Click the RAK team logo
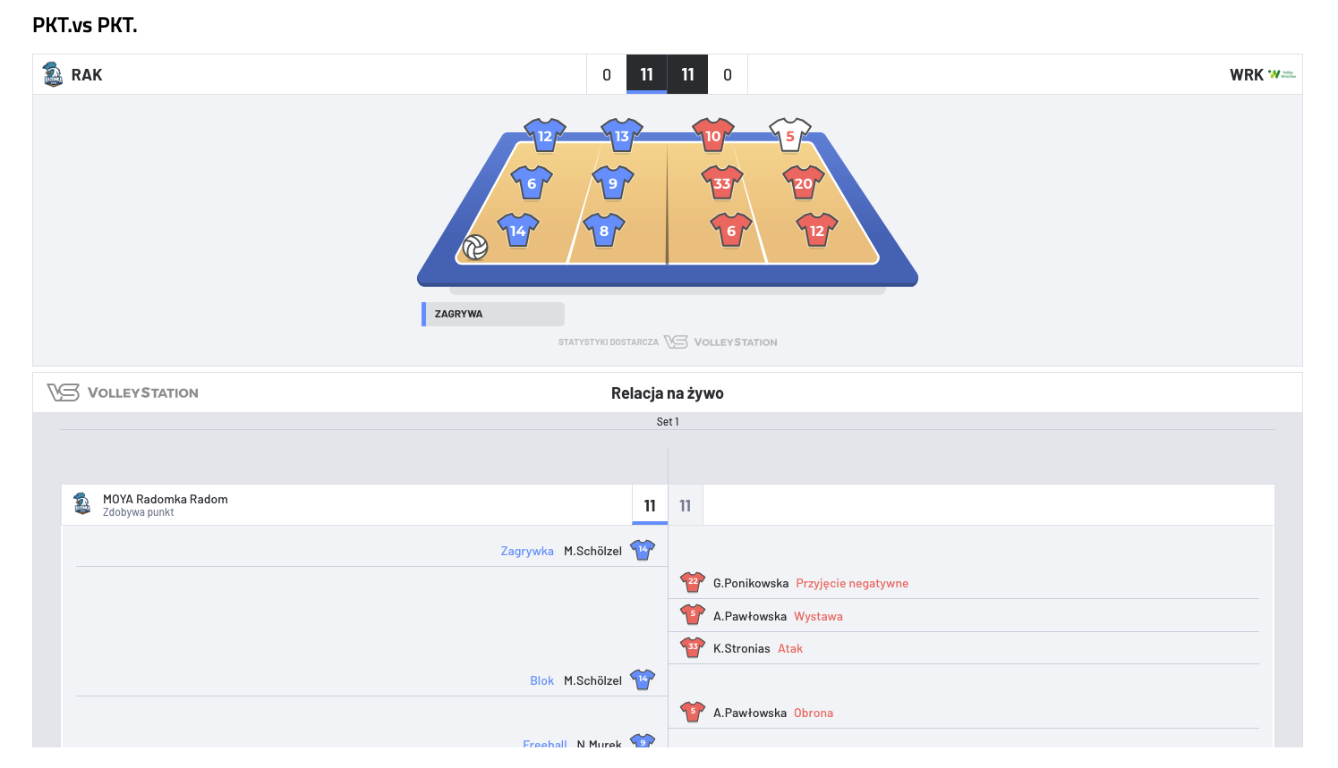This screenshot has height=768, width=1338. point(53,74)
